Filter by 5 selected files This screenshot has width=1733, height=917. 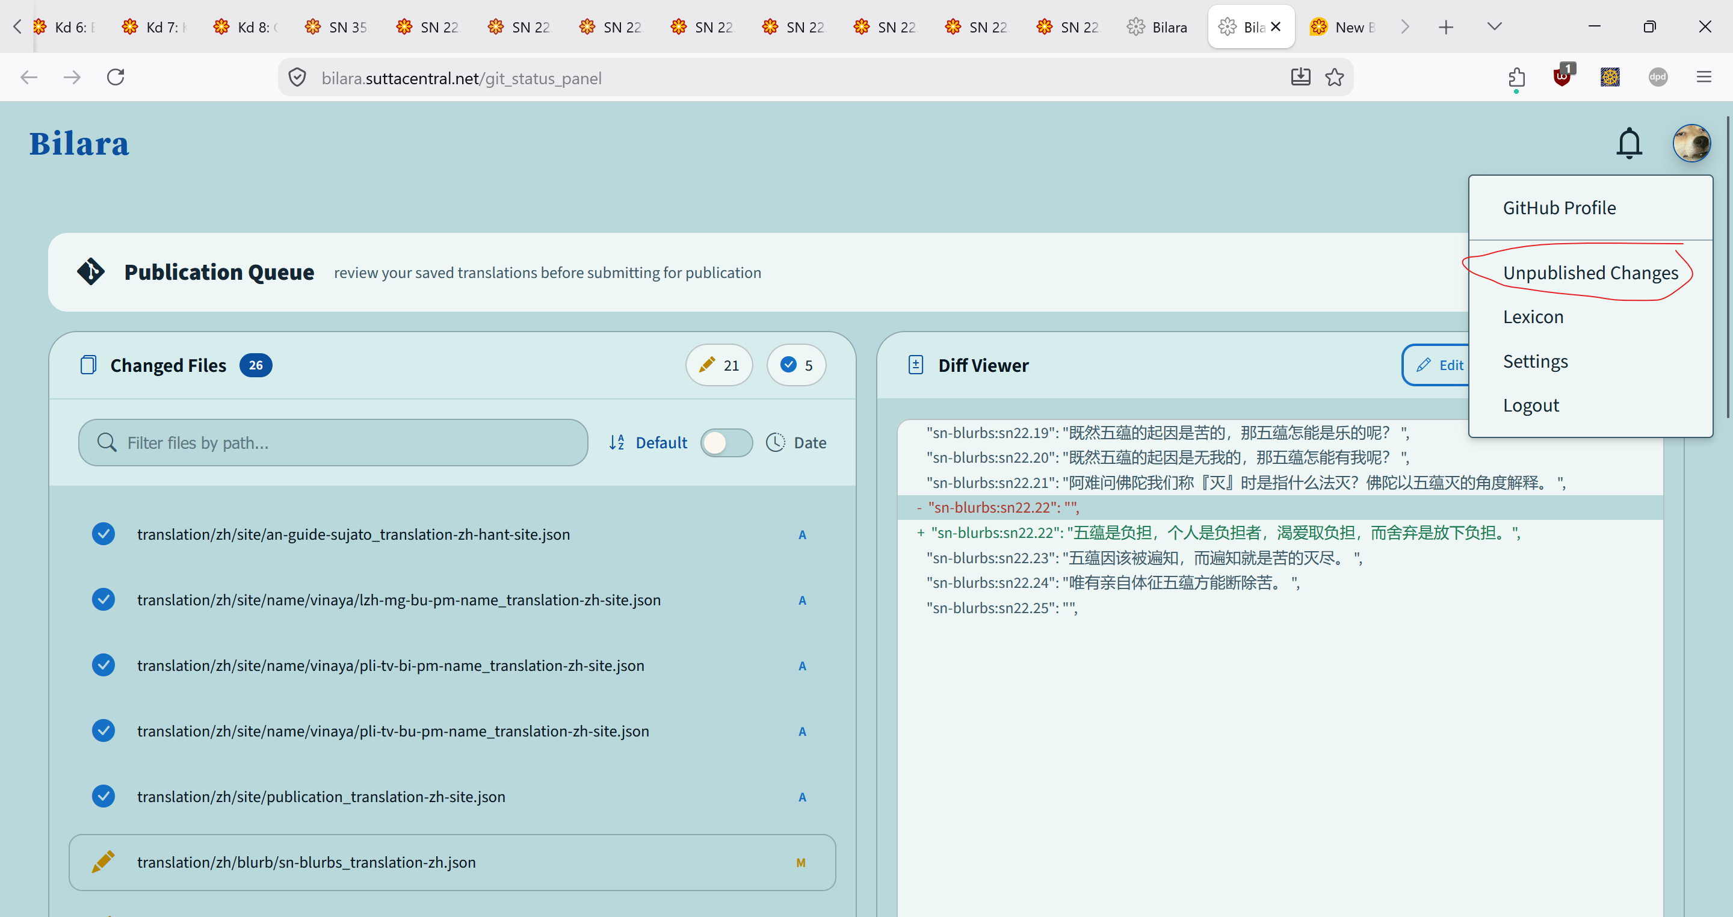796,365
